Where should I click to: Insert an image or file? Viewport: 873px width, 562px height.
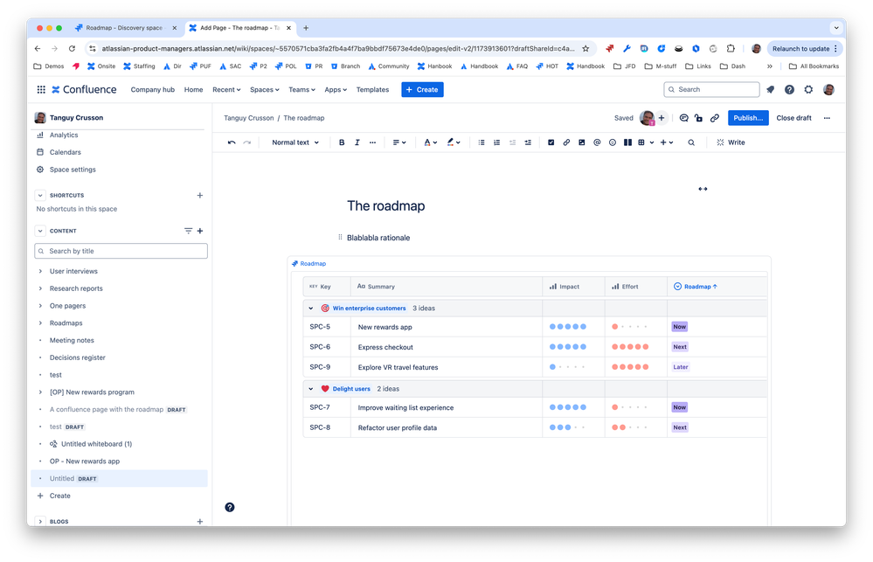click(x=582, y=142)
